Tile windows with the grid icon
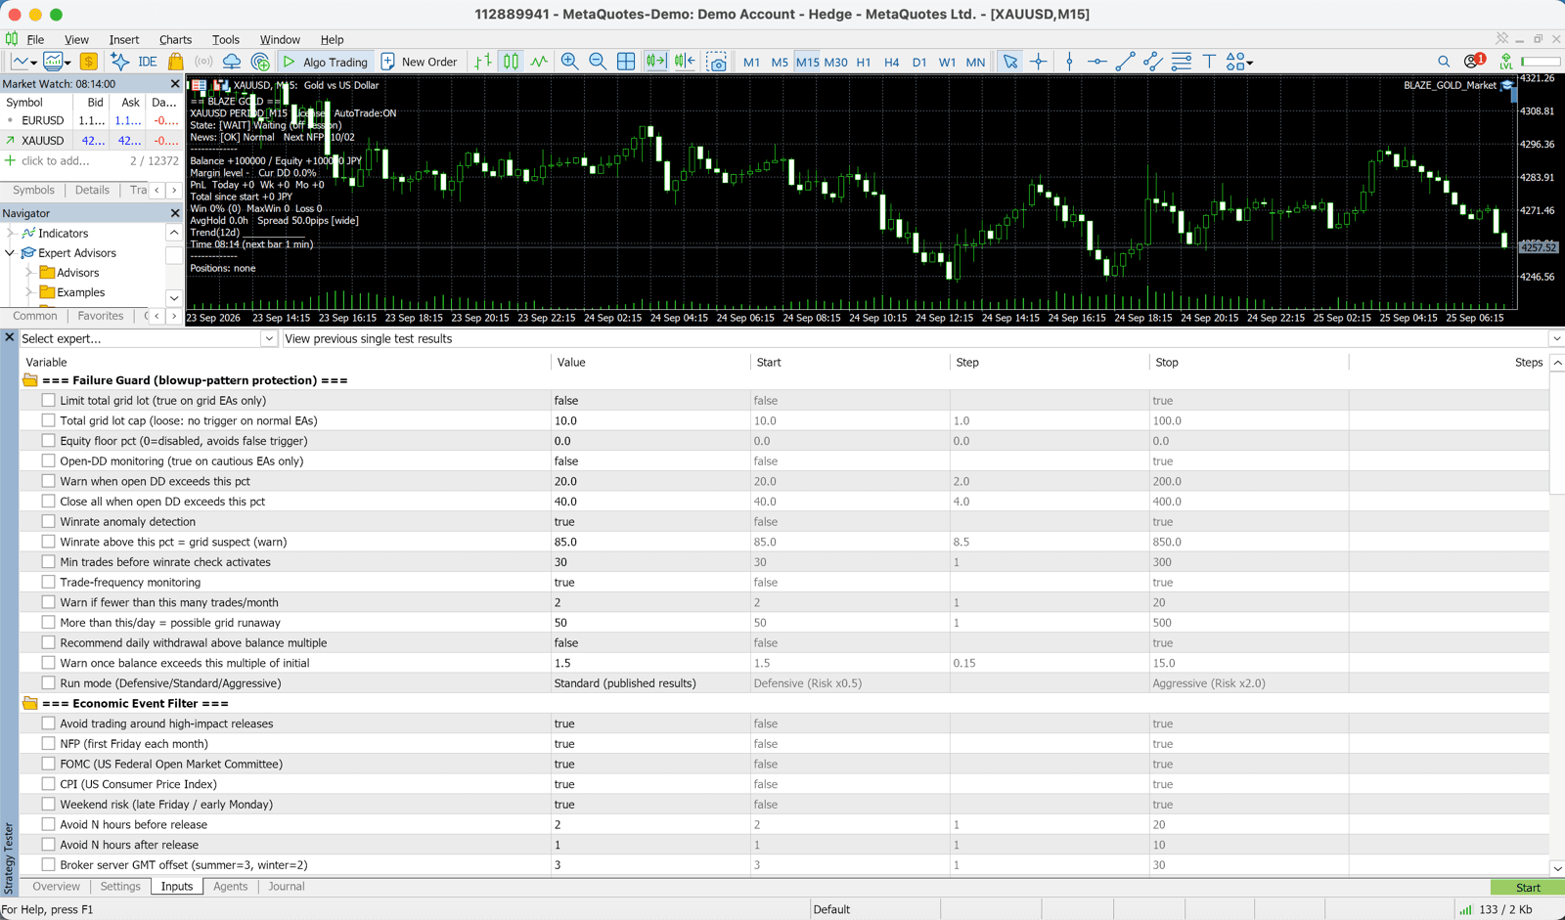 [626, 62]
